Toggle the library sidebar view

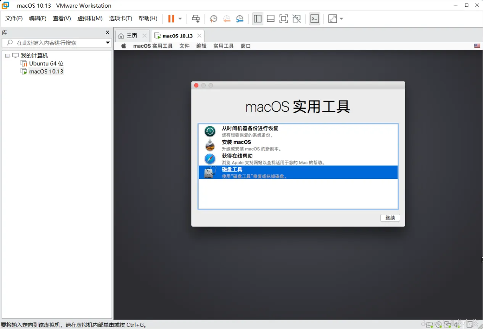tap(258, 18)
